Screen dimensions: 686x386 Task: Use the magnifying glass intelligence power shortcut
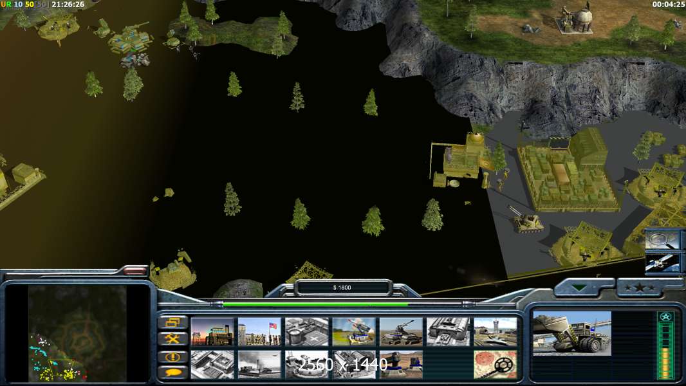[662, 241]
